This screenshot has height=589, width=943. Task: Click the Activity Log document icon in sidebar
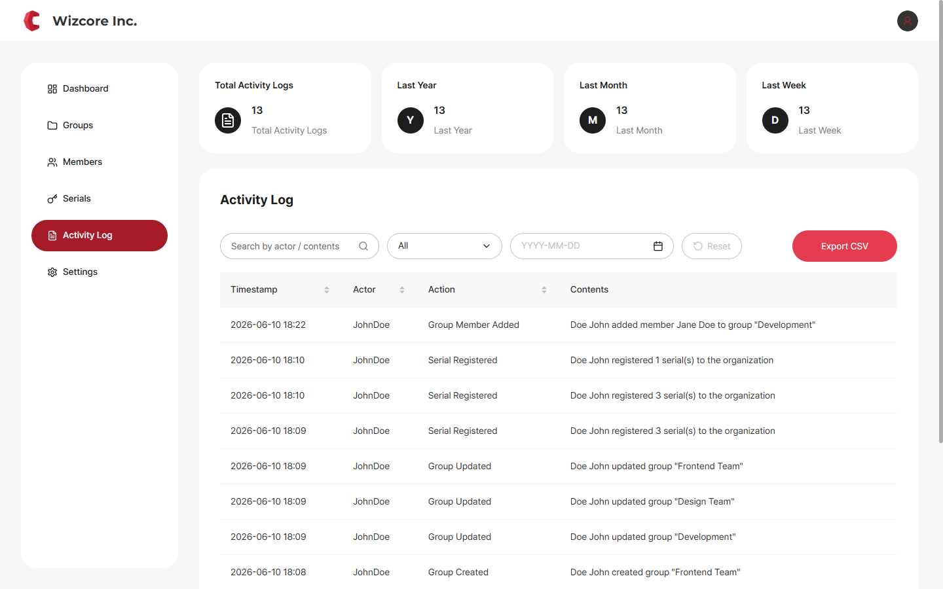coord(52,236)
